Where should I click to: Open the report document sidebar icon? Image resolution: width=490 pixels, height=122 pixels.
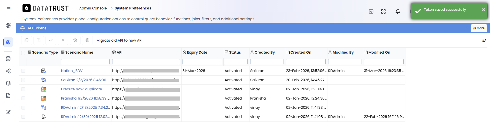click(8, 95)
